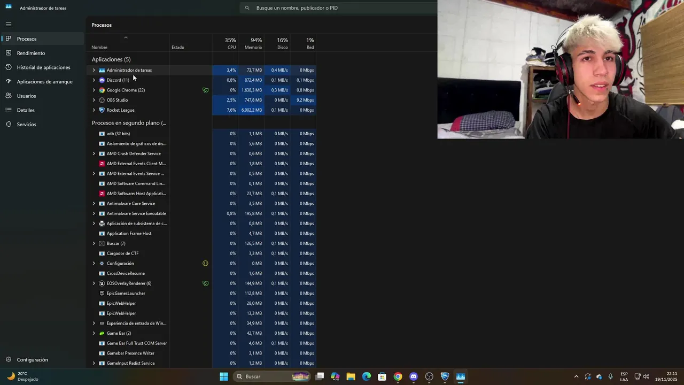Viewport: 684px width, 385px height.
Task: Select the Procesos tab in sidebar
Action: point(43,38)
